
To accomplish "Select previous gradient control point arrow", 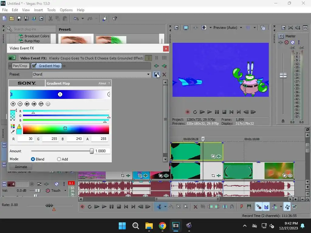I will [27, 104].
